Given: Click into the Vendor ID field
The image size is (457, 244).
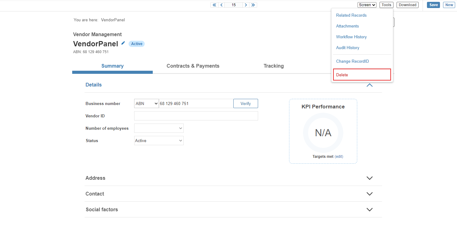Looking at the screenshot, I should (196, 116).
